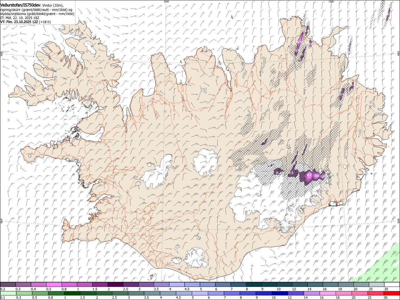Select the orchid 0.4 swatch in upper legend

38,285
